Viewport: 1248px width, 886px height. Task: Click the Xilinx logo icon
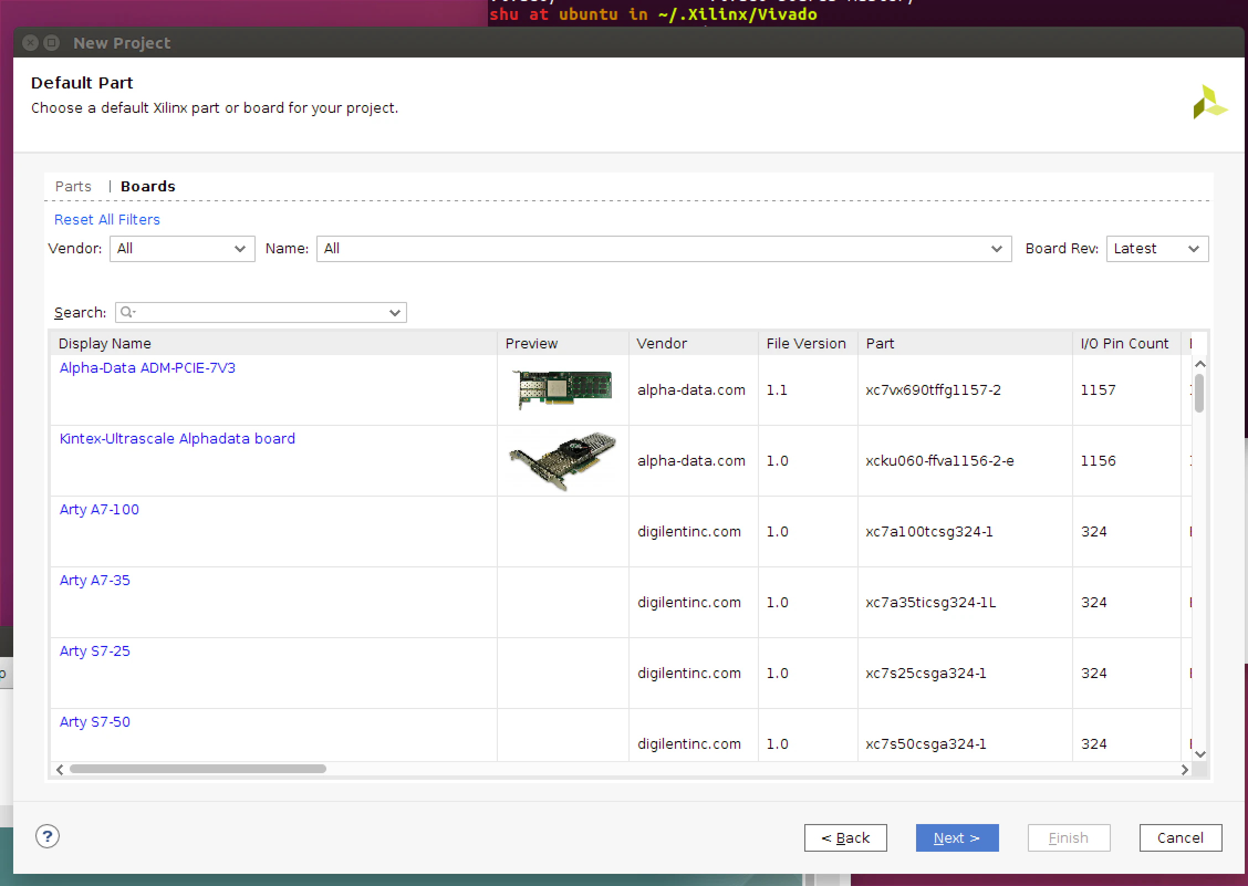coord(1210,102)
